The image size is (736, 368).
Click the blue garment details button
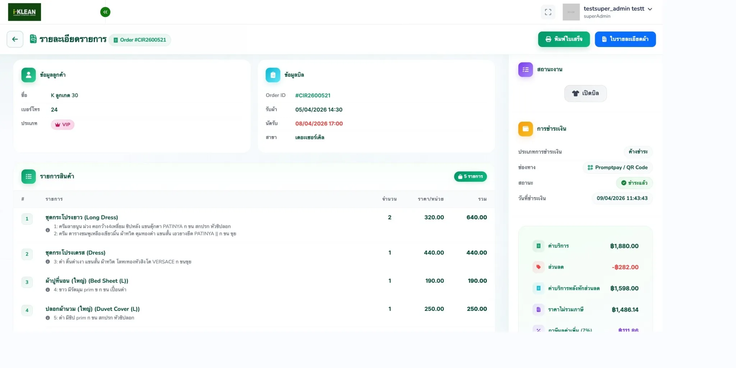625,39
